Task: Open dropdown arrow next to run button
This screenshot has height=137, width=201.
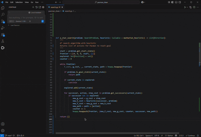Action: tap(187, 7)
